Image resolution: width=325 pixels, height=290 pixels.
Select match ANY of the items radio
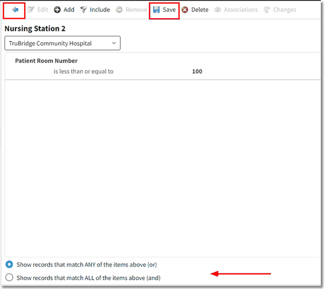pyautogui.click(x=9, y=264)
